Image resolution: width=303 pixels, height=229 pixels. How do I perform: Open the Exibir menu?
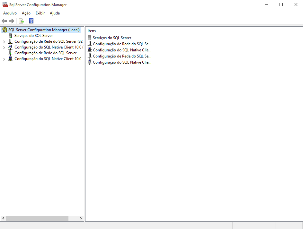pos(40,13)
